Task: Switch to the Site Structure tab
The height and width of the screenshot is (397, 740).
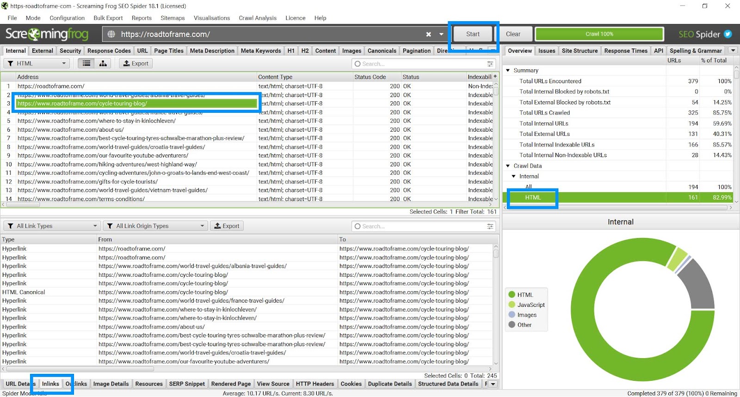Action: pyautogui.click(x=580, y=51)
